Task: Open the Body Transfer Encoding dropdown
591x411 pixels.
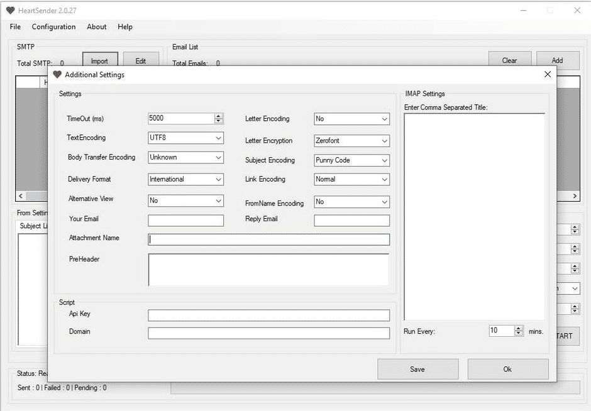Action: 218,157
